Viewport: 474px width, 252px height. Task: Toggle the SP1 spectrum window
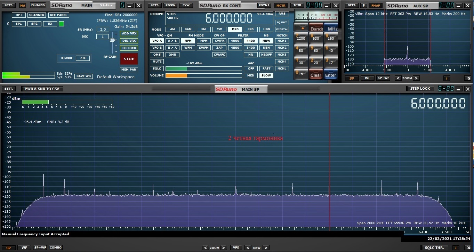(19, 24)
